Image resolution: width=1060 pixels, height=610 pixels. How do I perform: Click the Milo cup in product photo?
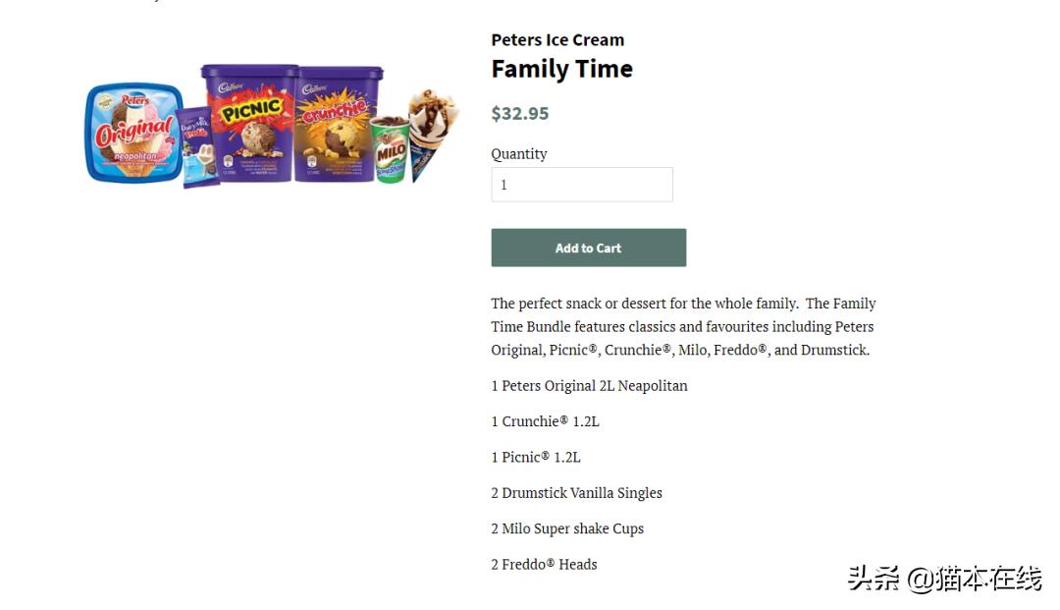[390, 149]
